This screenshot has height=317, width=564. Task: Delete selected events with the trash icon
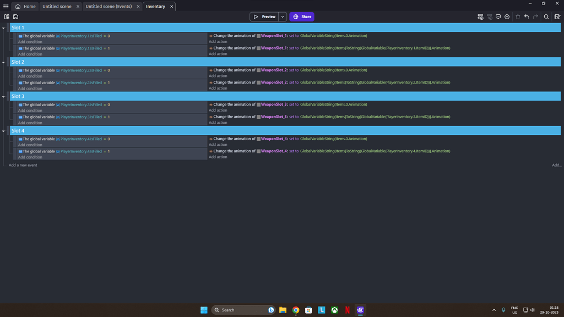click(518, 17)
